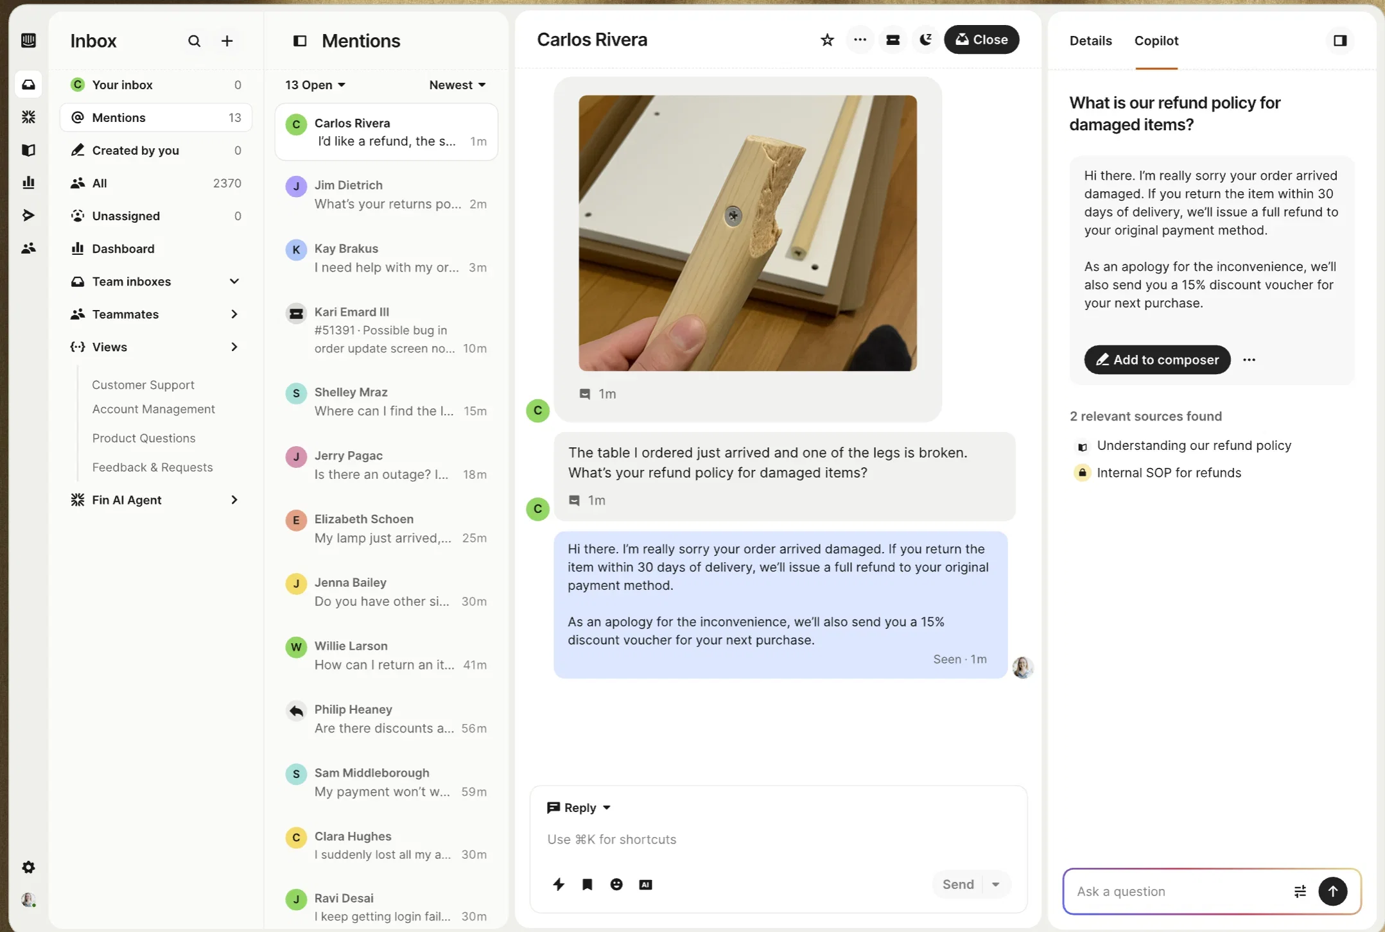
Task: Select Your inbox in the sidebar
Action: [x=156, y=85]
